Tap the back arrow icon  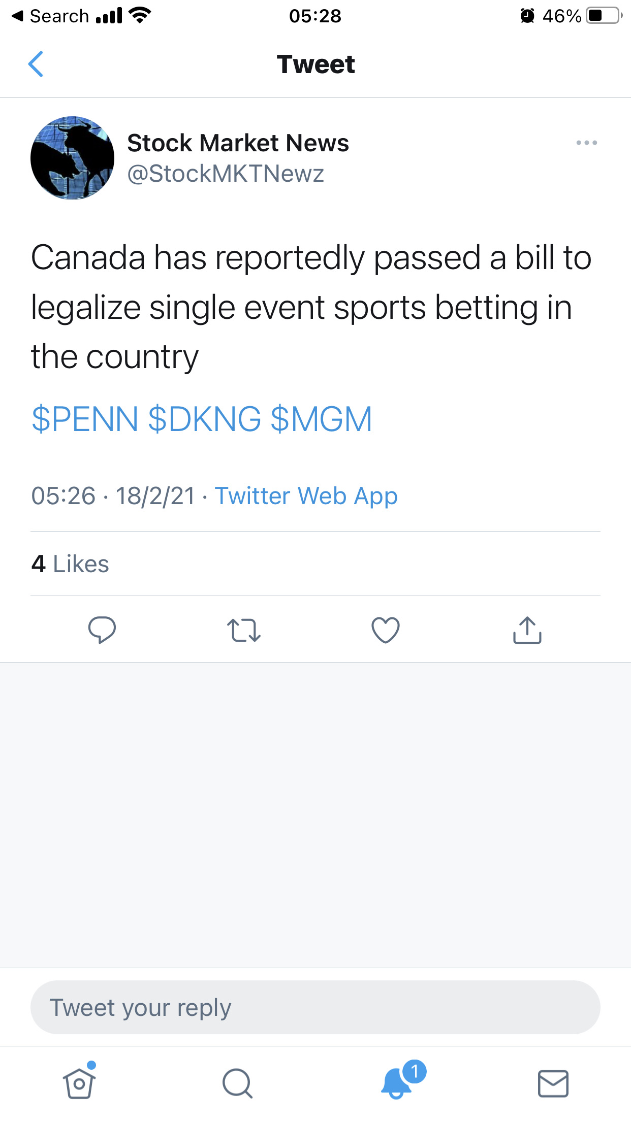[x=36, y=64]
